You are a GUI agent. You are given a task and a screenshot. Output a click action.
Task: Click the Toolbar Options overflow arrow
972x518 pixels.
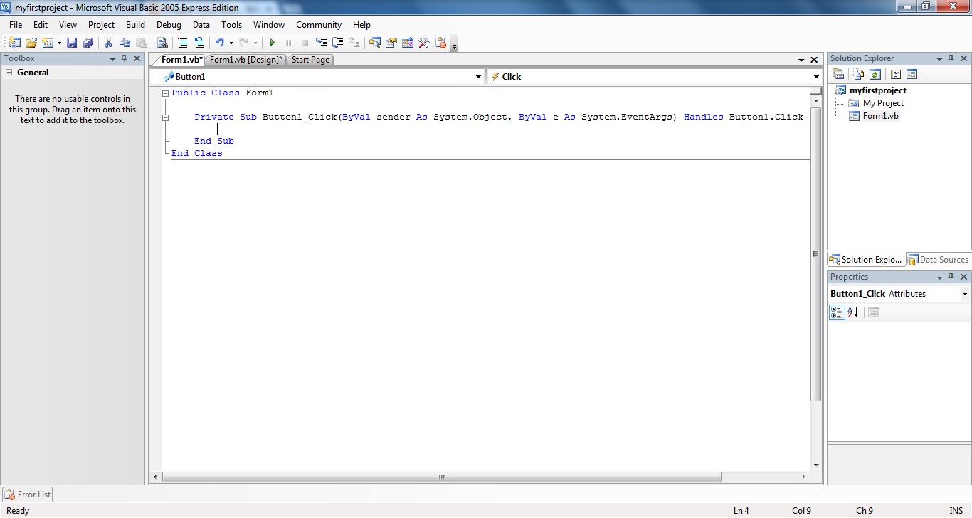(x=454, y=44)
